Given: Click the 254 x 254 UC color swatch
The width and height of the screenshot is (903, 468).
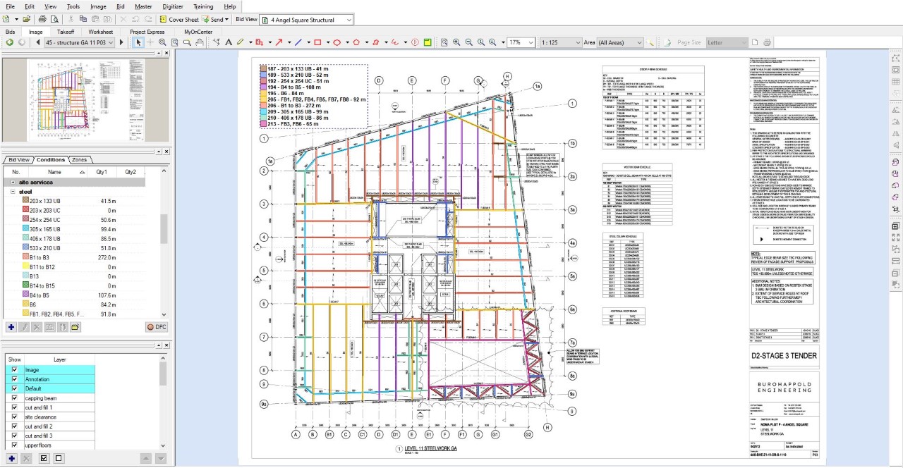Looking at the screenshot, I should point(24,220).
